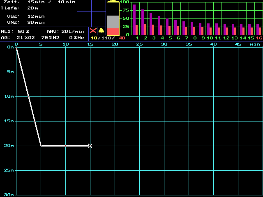Viewport: 263px width, 197px height.
Task: Click the 25 min mark on time axis
Action: [x=140, y=44]
